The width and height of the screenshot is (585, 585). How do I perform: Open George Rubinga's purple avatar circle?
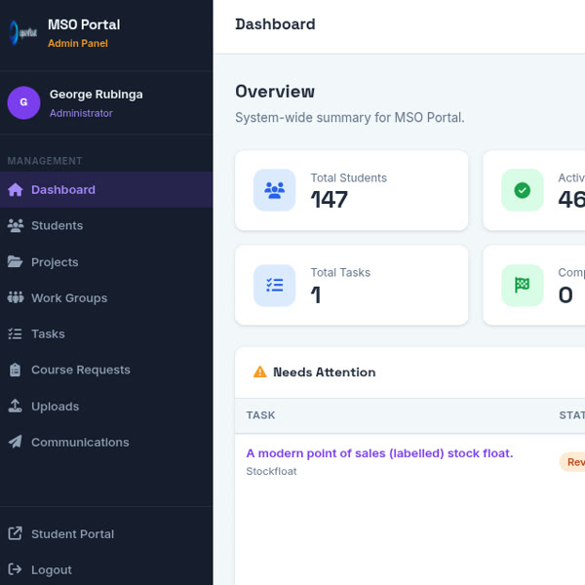pos(23,102)
